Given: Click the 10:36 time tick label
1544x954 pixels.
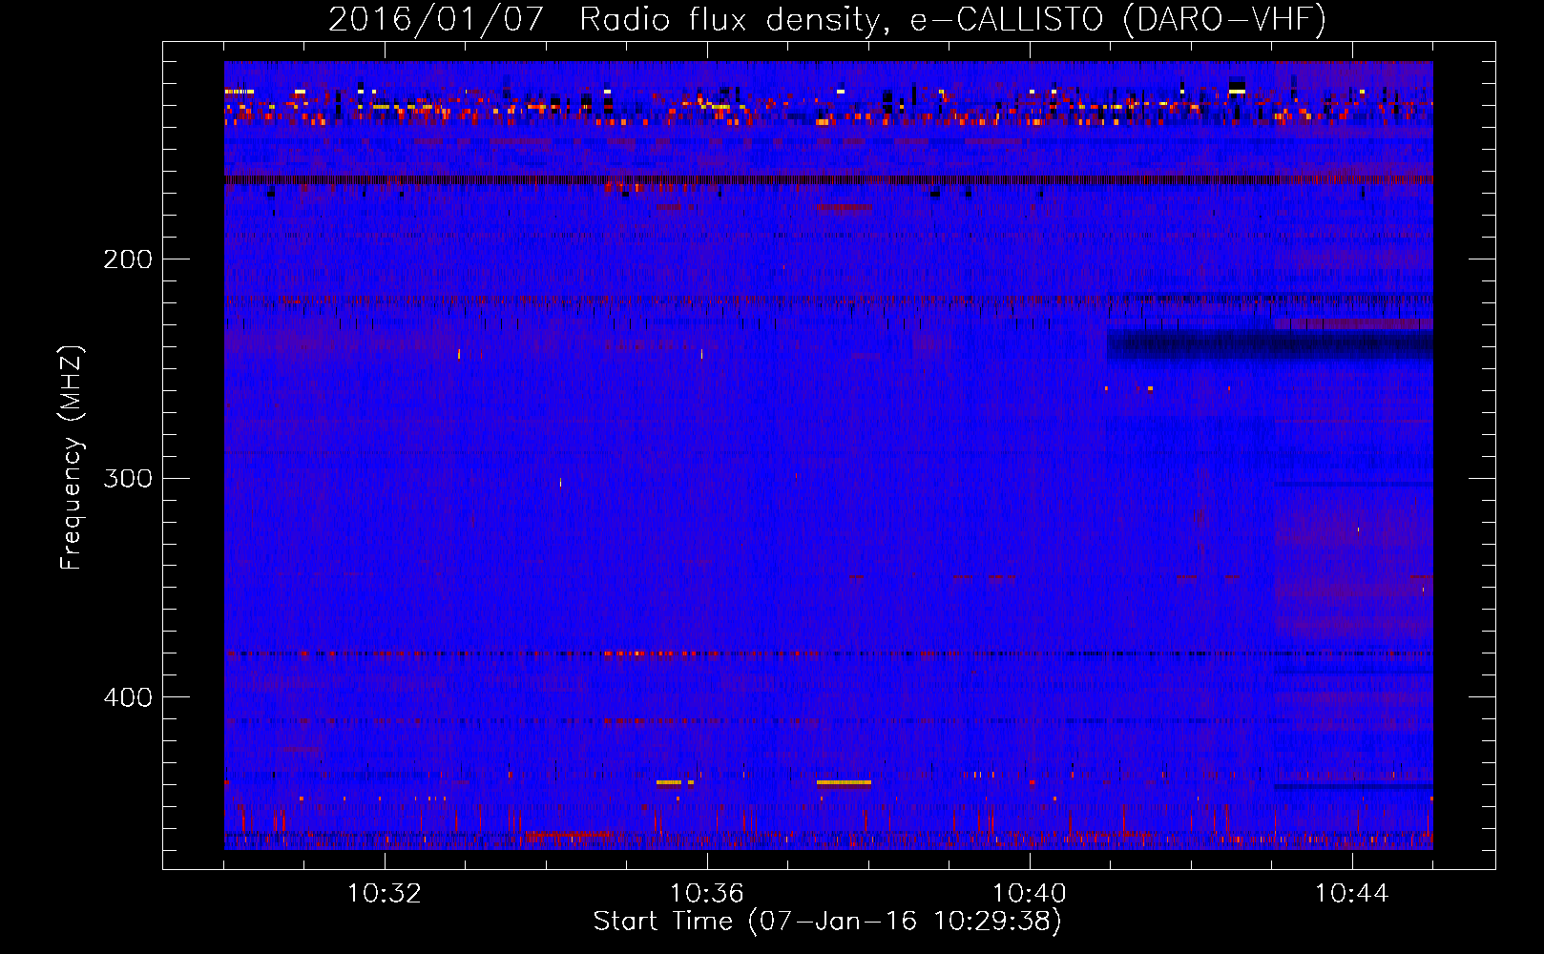Looking at the screenshot, I should (x=707, y=894).
